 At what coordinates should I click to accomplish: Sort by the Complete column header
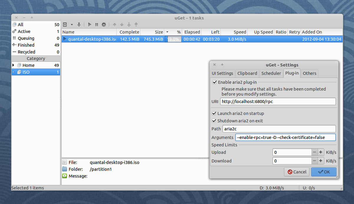(x=128, y=32)
